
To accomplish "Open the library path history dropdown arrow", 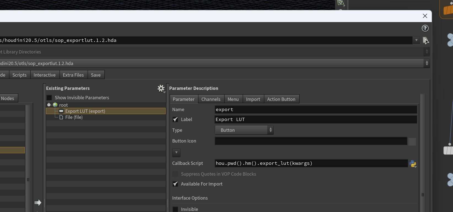I will coord(416,40).
